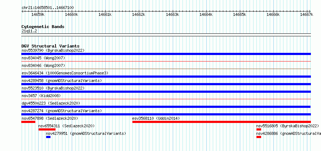Open nsv5516805 (ByrskaBishop2022) label
The width and height of the screenshot is (321, 151).
287,126
